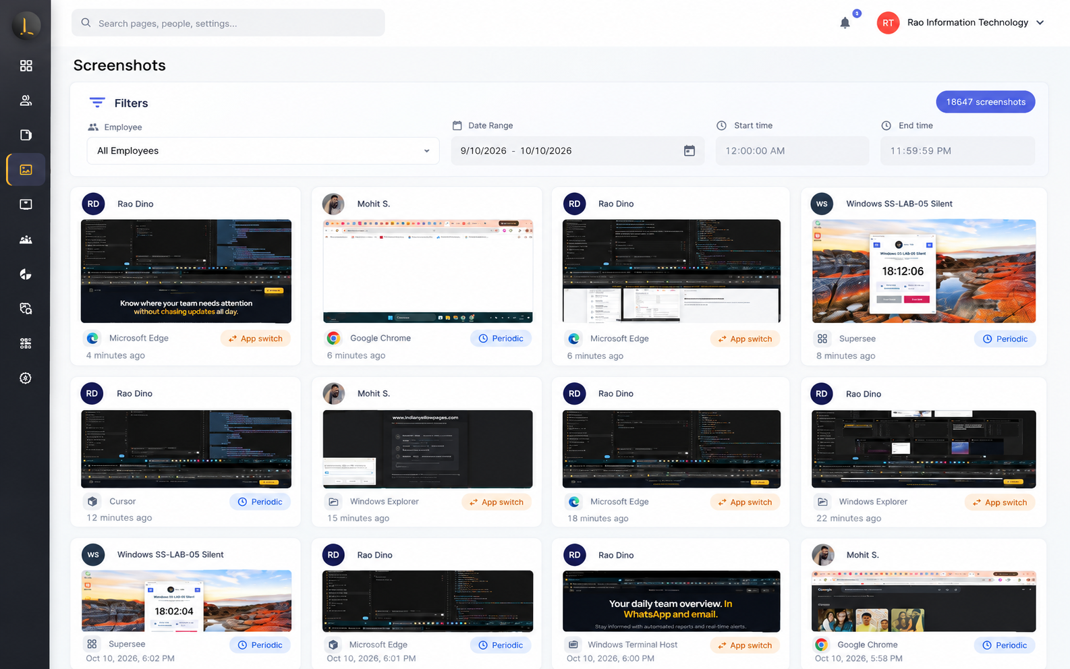Click the magnifier icon in the search bar
1070x669 pixels.
(86, 23)
